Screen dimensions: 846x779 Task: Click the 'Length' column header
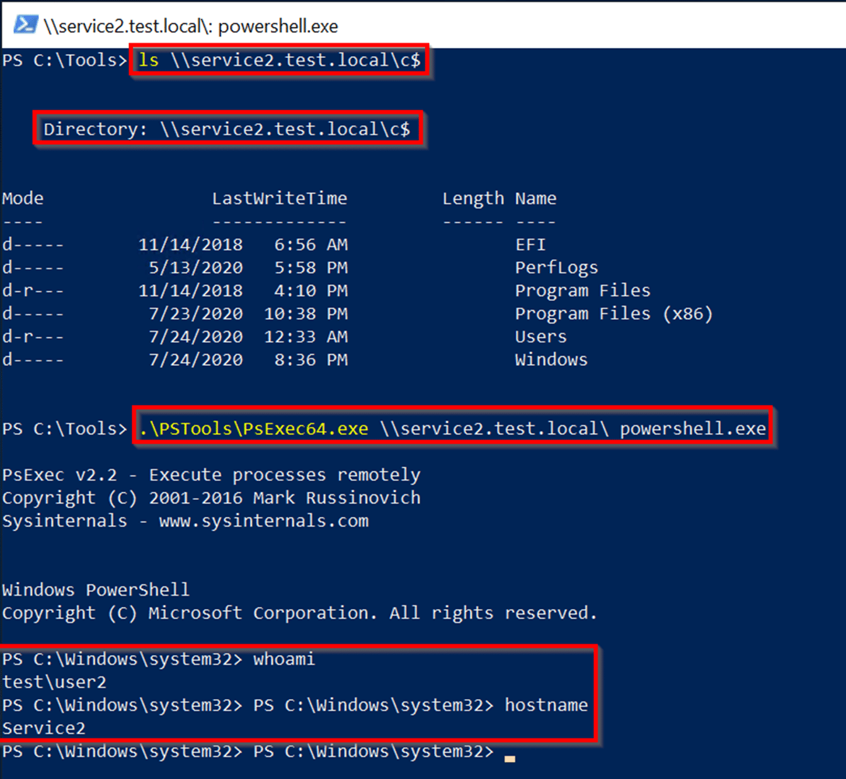pos(473,199)
